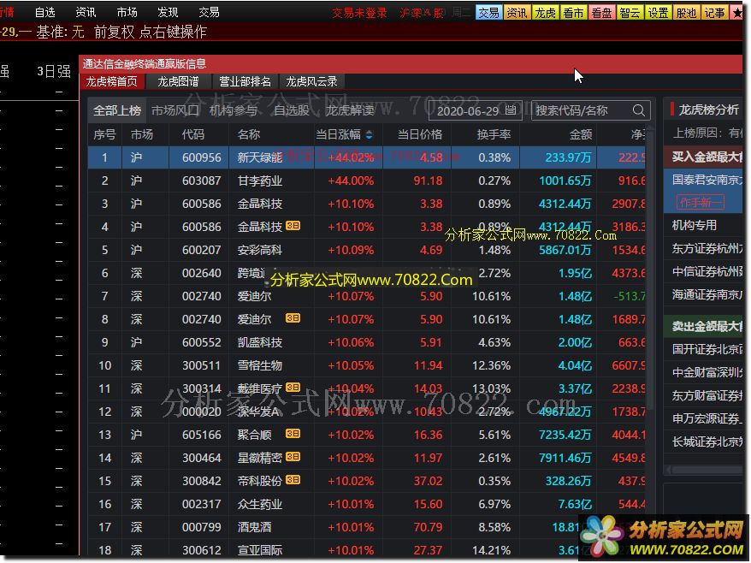This screenshot has height=563, width=751.
Task: Switch to 龙虎榜首页 tab
Action: point(112,81)
